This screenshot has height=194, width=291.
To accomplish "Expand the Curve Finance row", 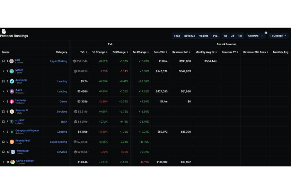I will (x=3, y=162).
